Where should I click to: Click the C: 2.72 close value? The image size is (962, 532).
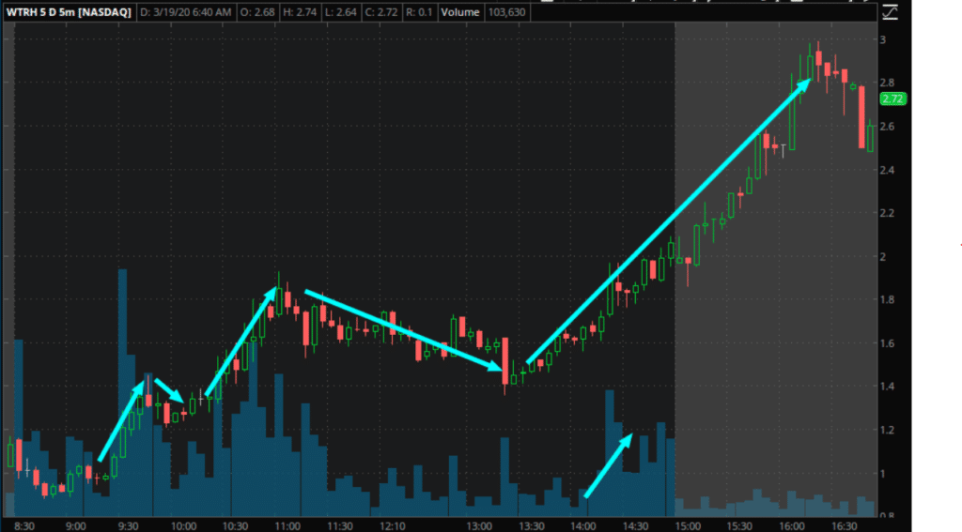coord(381,12)
